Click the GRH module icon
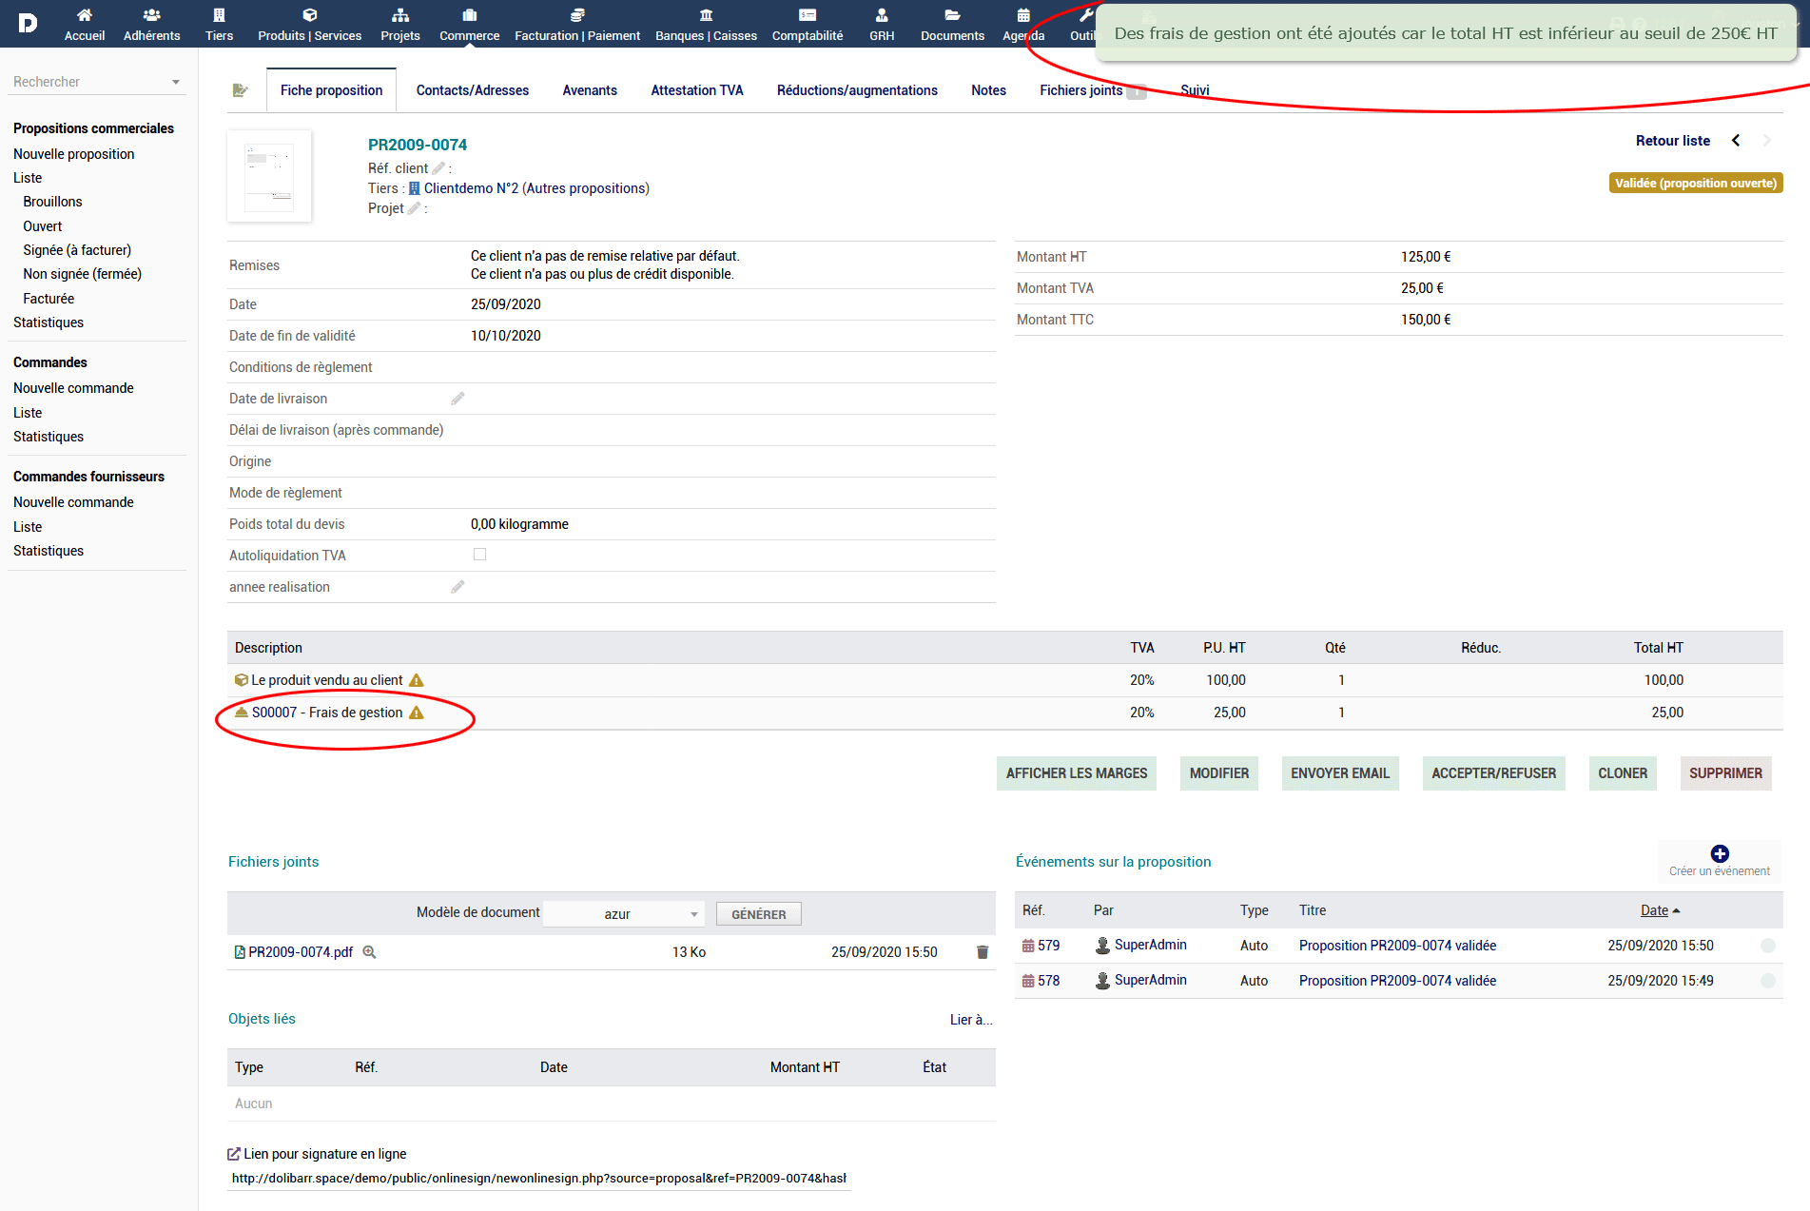1810x1211 pixels. [x=882, y=15]
